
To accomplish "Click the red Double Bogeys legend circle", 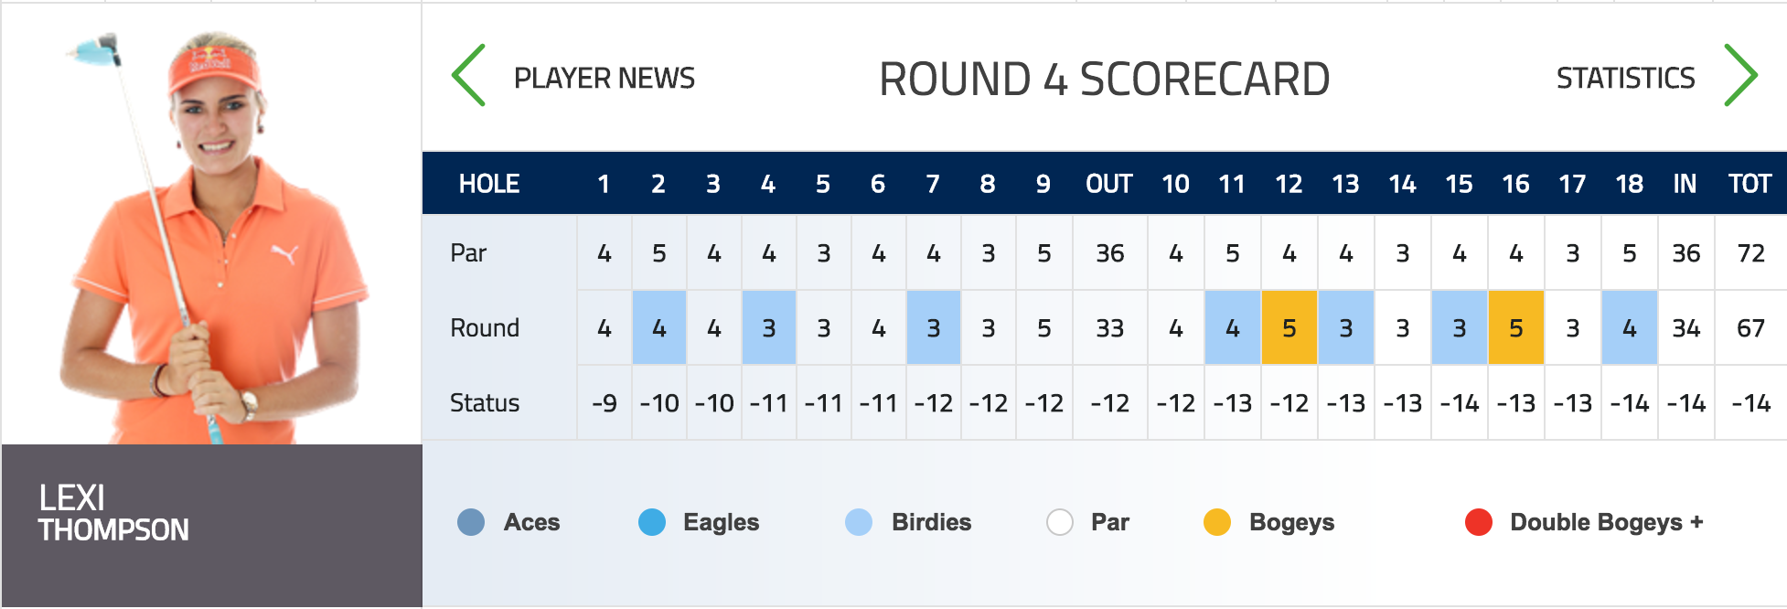I will tap(1479, 522).
